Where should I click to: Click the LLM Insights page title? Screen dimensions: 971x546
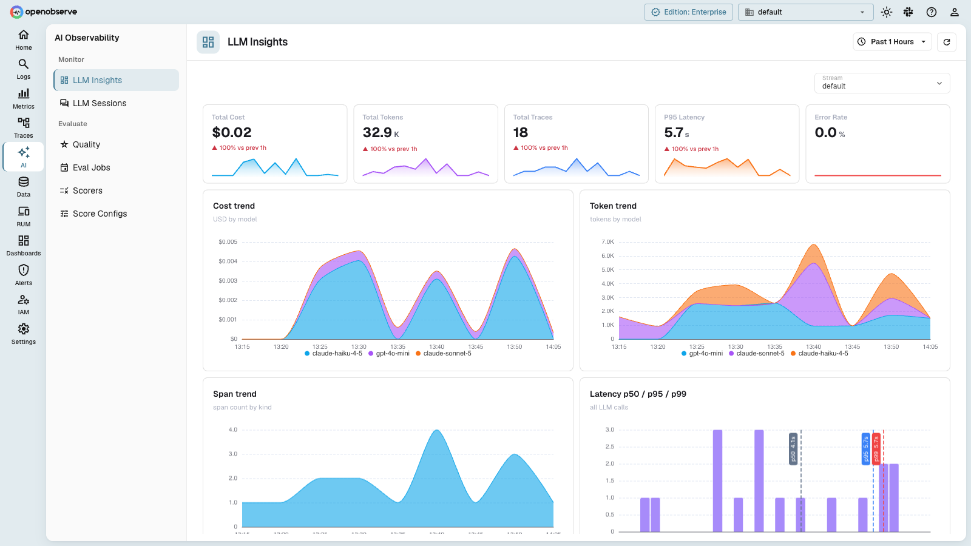click(257, 42)
